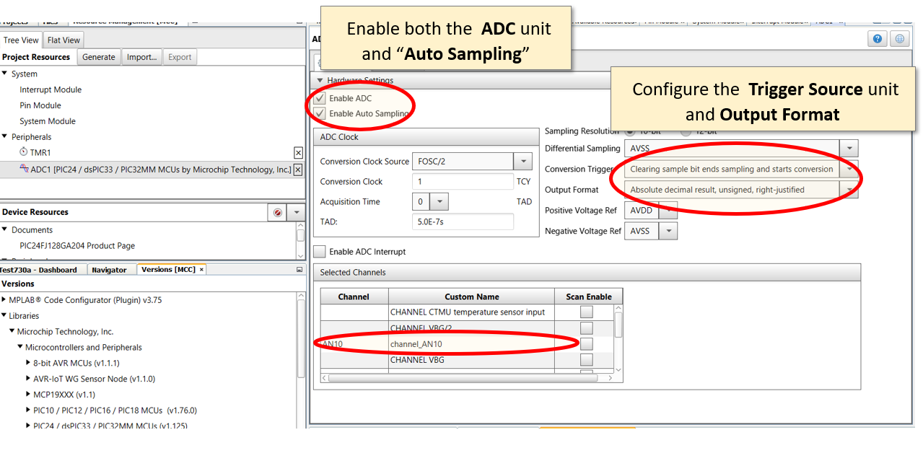This screenshot has width=923, height=461.
Task: Open the Negative Voltage Ref dropdown
Action: [x=668, y=230]
